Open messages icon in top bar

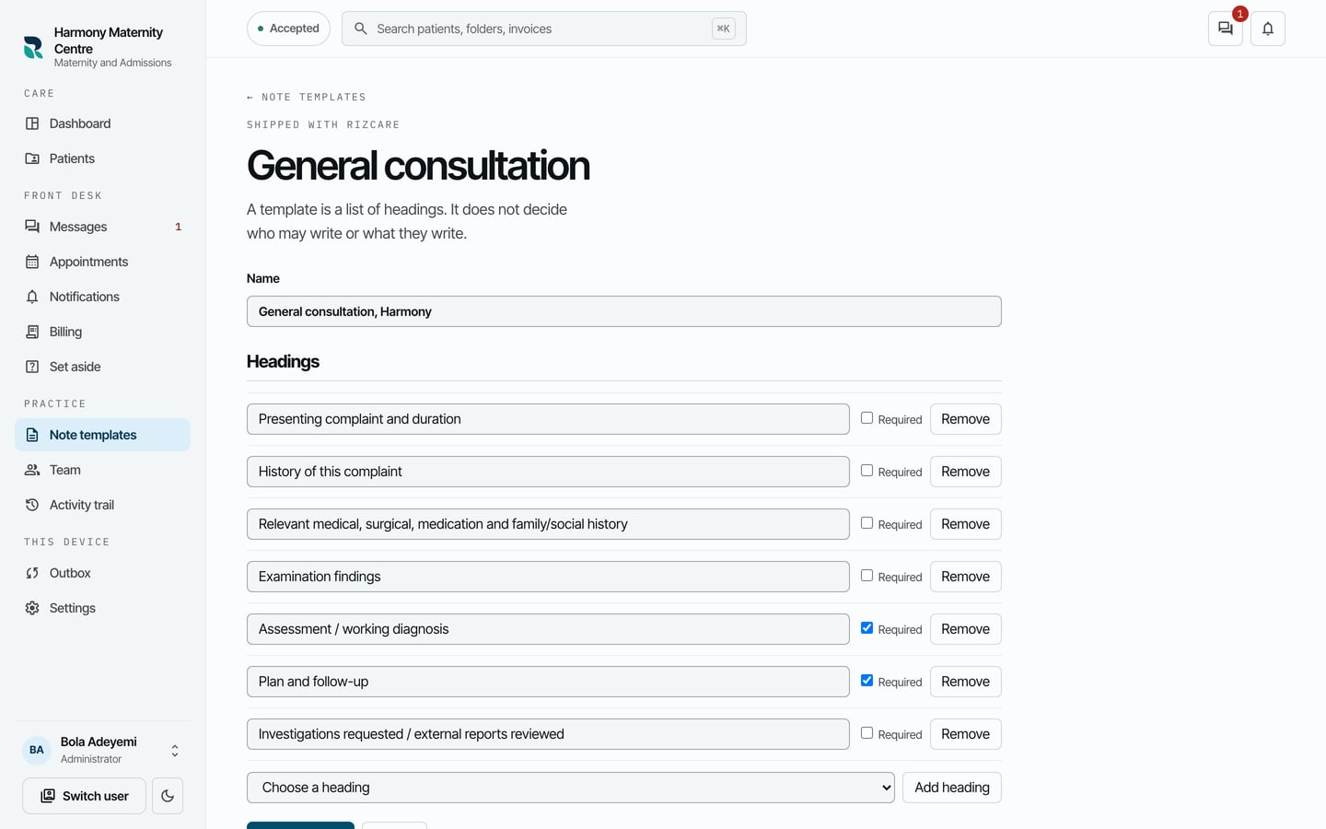tap(1226, 29)
